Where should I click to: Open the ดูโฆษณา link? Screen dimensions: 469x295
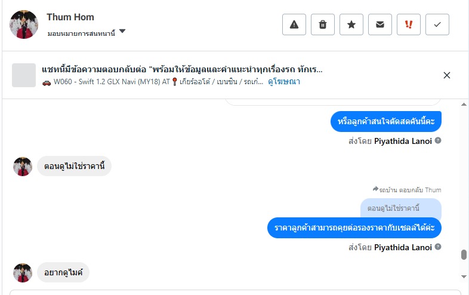click(x=284, y=82)
